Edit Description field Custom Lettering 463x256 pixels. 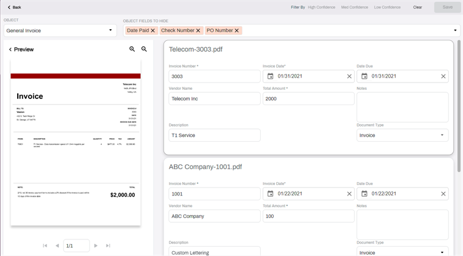coord(214,252)
